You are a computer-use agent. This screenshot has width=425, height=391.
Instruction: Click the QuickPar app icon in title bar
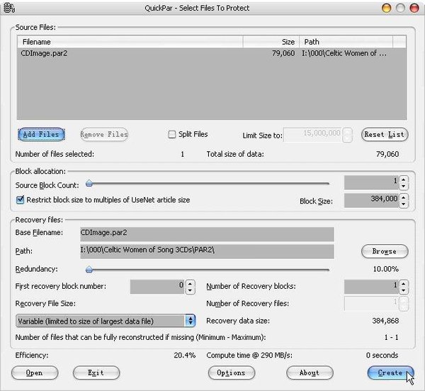(x=9, y=8)
